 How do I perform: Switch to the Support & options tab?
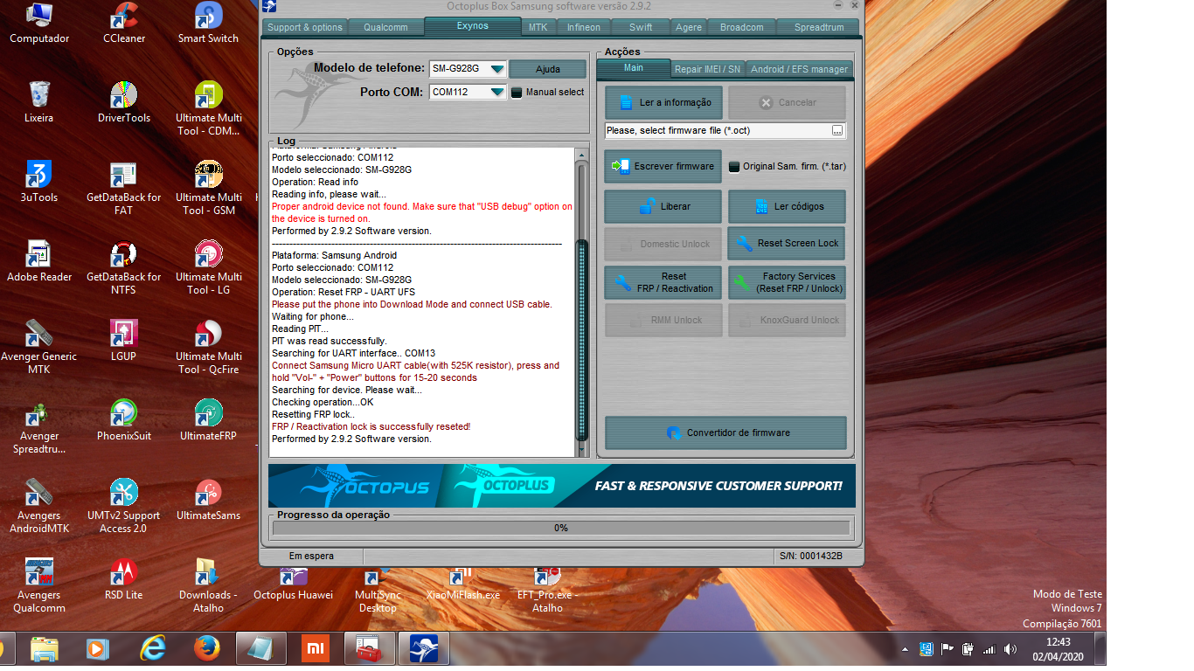(x=305, y=27)
